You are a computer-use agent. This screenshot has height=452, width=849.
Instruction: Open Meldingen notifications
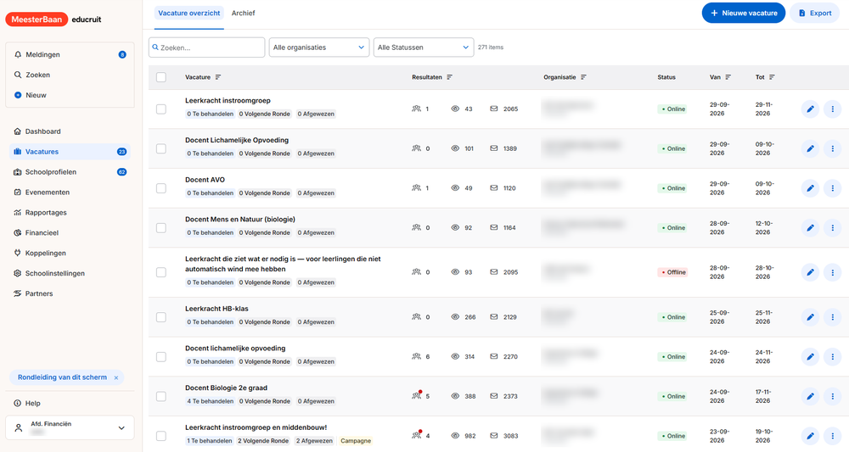pyautogui.click(x=70, y=54)
